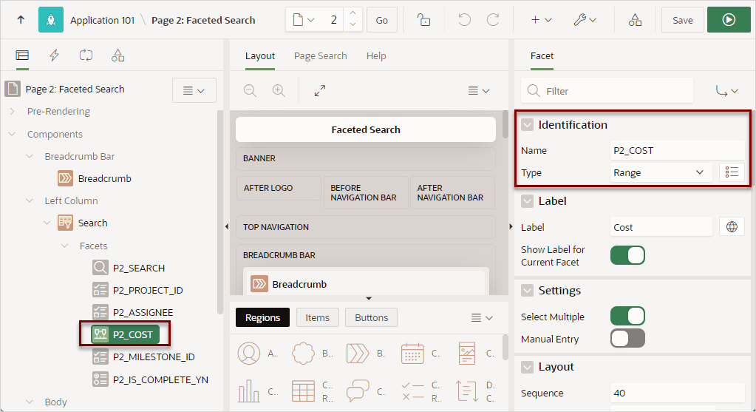This screenshot has width=756, height=412.
Task: Disable the Select Multiple switch
Action: pos(627,316)
